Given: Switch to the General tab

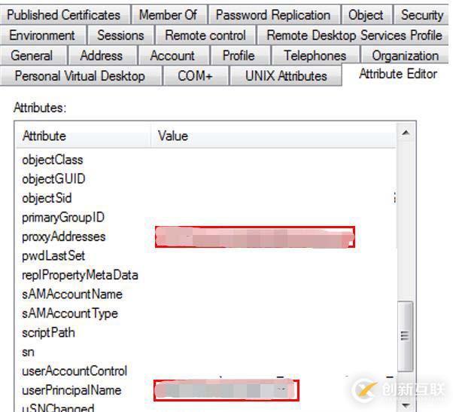Looking at the screenshot, I should [x=32, y=56].
